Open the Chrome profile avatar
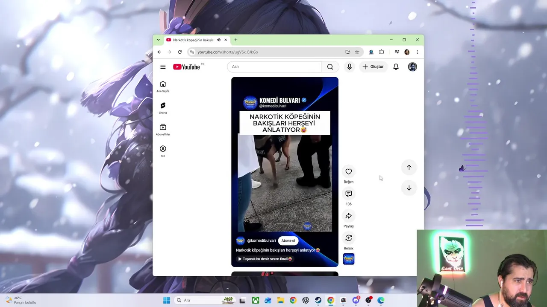547x307 pixels. (x=407, y=52)
